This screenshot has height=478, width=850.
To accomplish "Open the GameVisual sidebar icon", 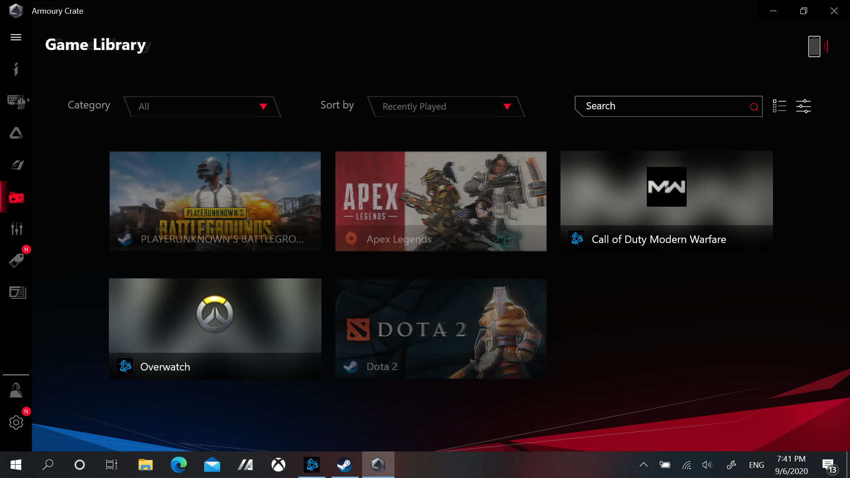I will click(x=17, y=165).
